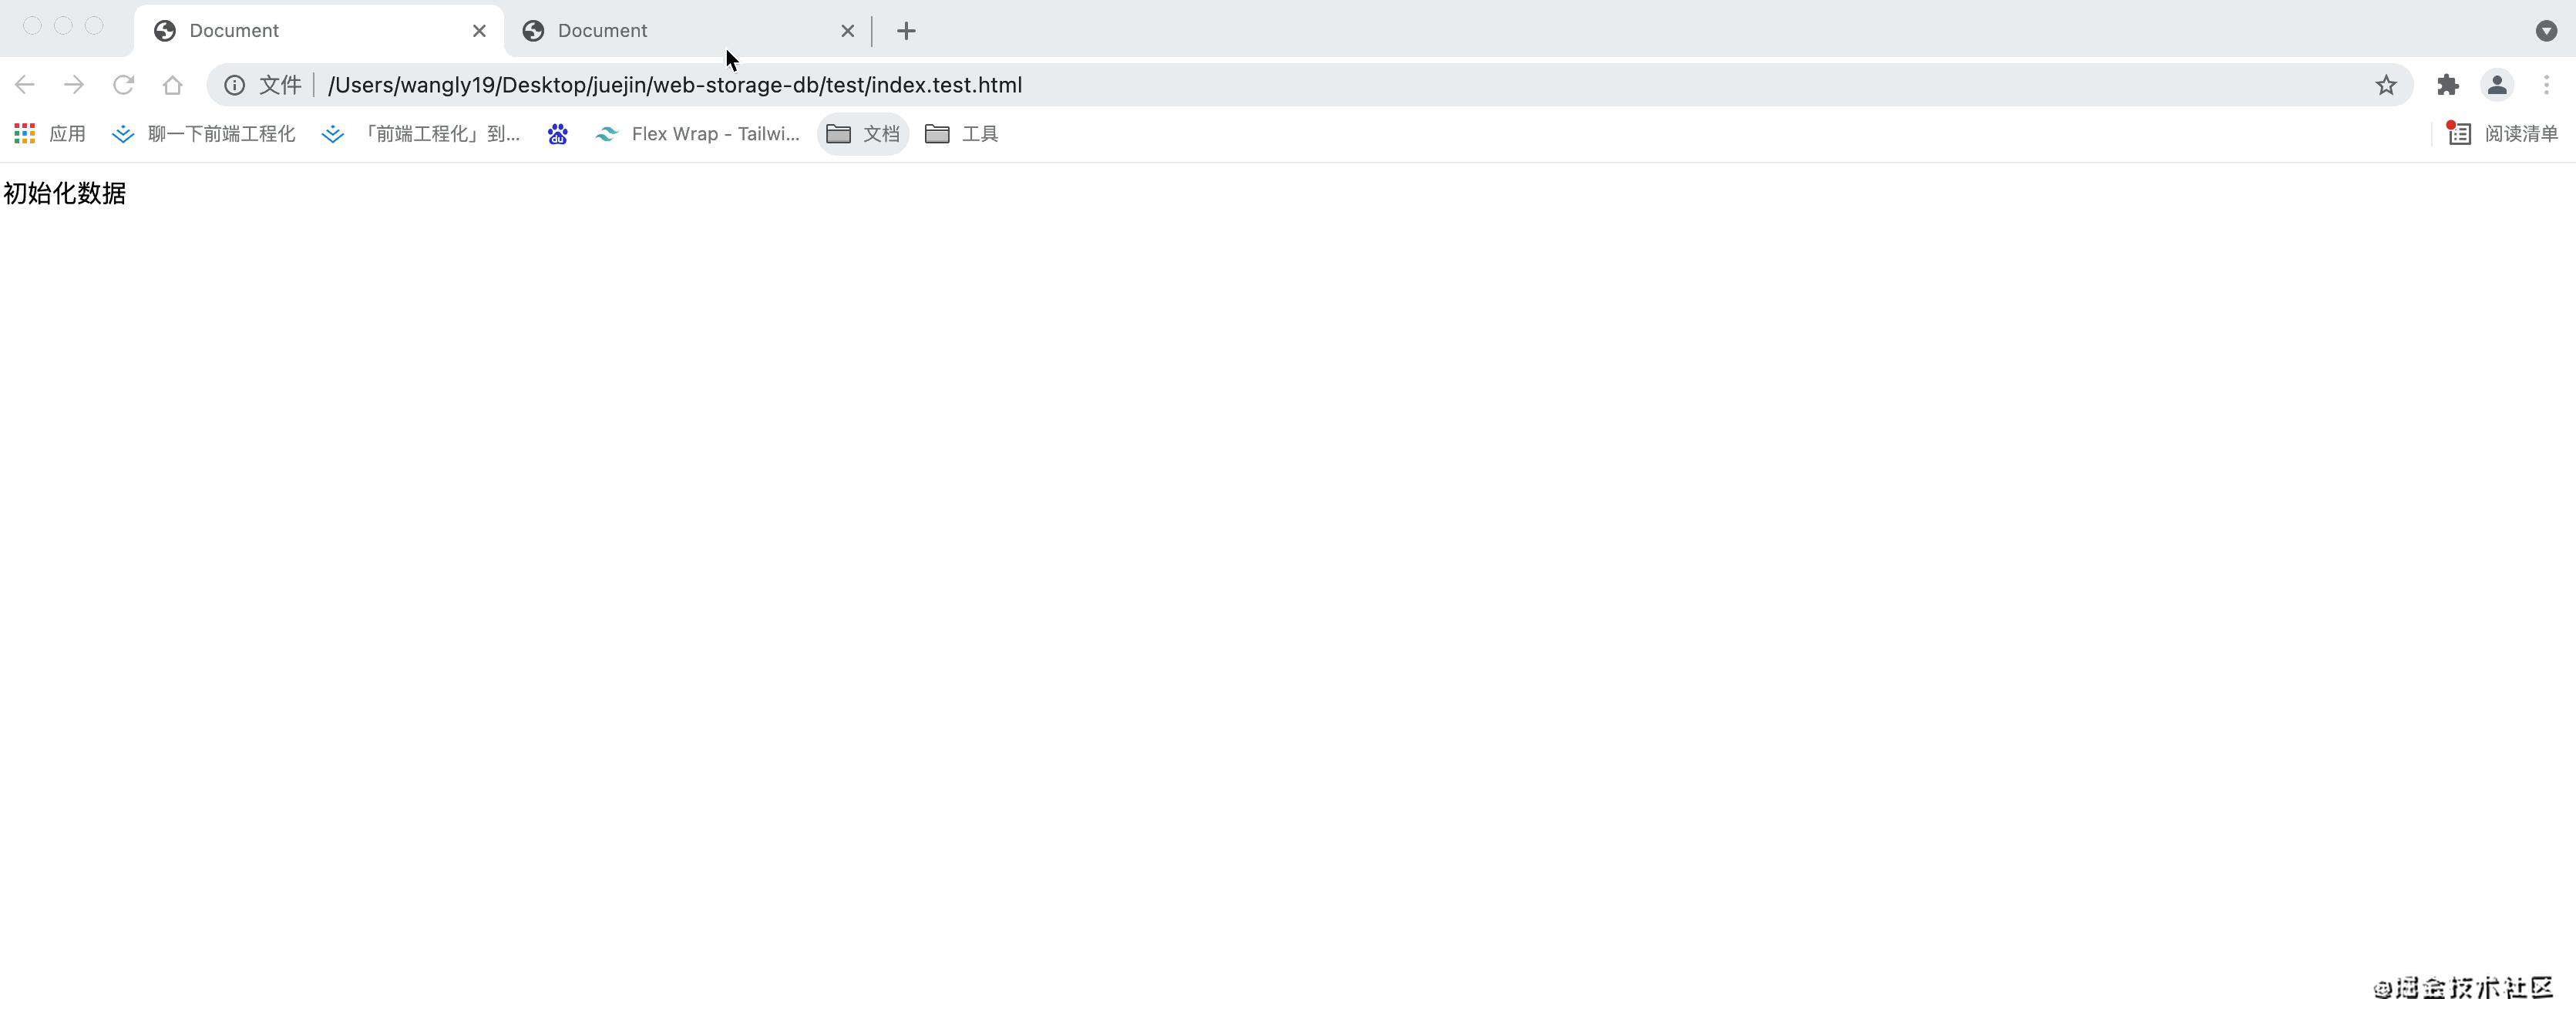Click the 文件 label in address bar

tap(280, 85)
